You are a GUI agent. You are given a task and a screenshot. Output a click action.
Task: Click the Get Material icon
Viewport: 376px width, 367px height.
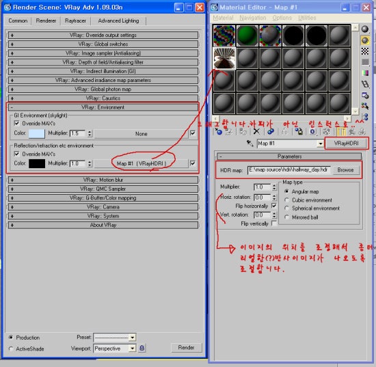point(219,131)
